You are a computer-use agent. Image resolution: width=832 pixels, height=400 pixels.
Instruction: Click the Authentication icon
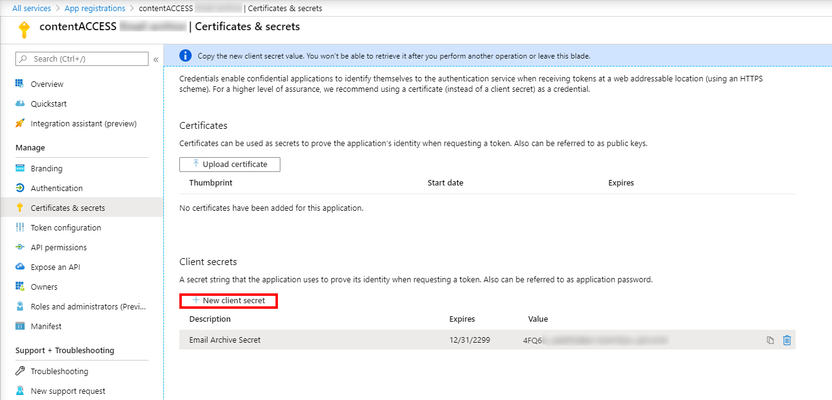(x=20, y=188)
